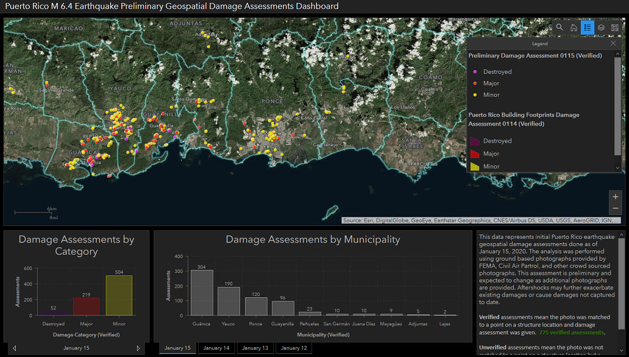629x357 pixels.
Task: Go to next date in category panel
Action: [x=138, y=348]
